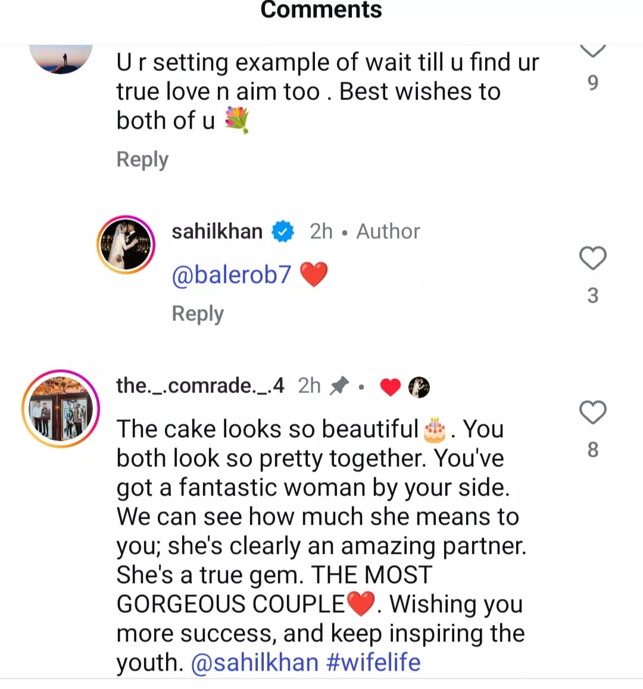Open the sahilkhan username link
Viewport: 643px width, 689px height.
click(x=217, y=231)
